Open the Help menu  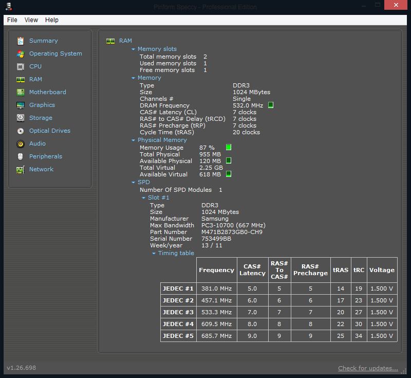pos(52,20)
